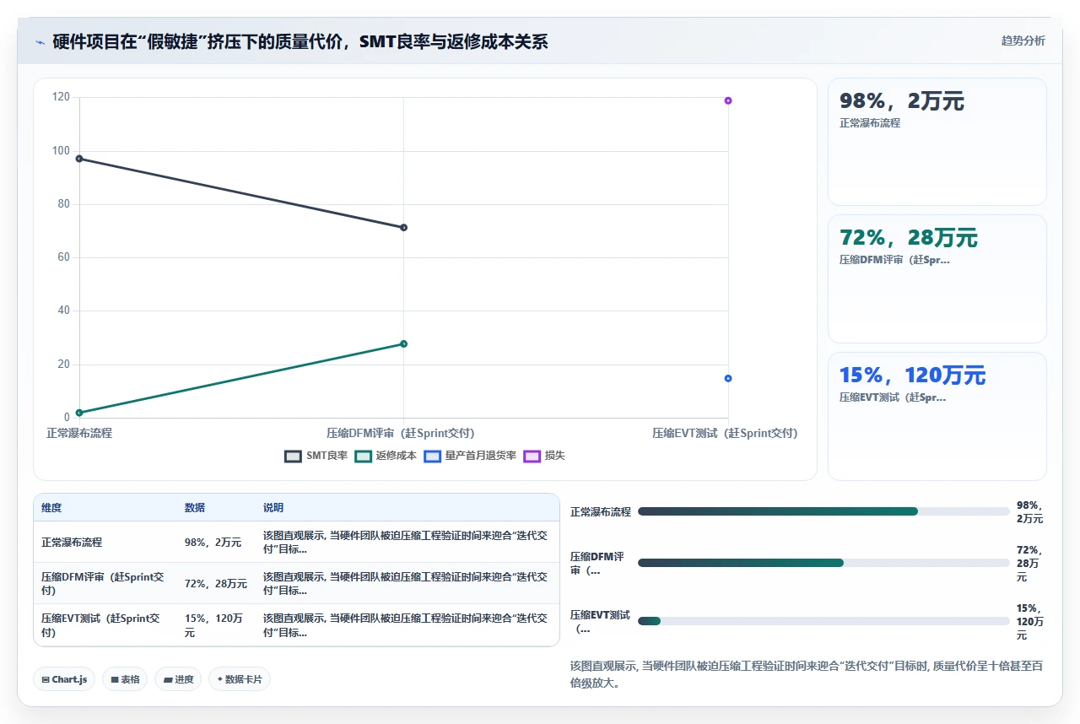The image size is (1080, 724).
Task: Click the lightning icon beside the title
Action: [40, 42]
